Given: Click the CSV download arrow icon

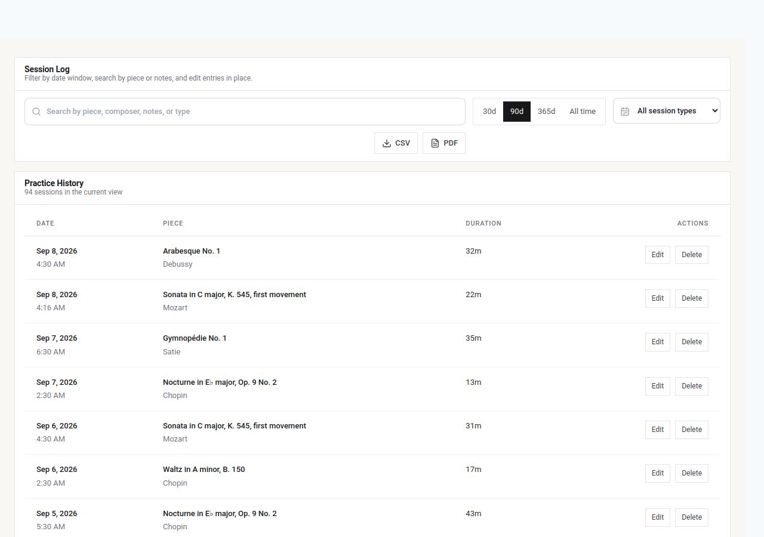Looking at the screenshot, I should pyautogui.click(x=387, y=143).
